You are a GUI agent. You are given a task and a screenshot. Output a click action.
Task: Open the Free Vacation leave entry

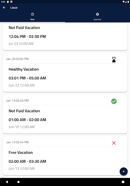tap(65, 156)
